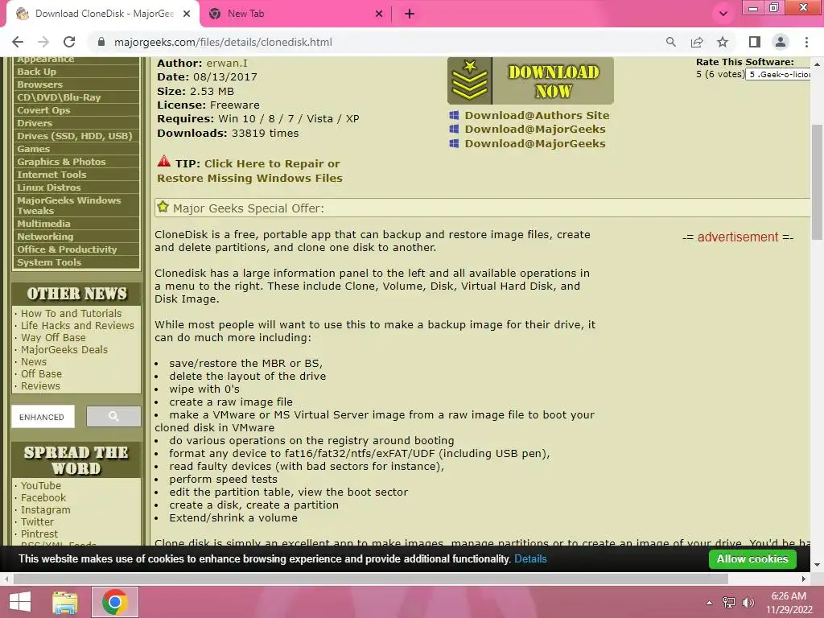Screen dimensions: 824x618
Task: Open the Networking category
Action: (76, 237)
